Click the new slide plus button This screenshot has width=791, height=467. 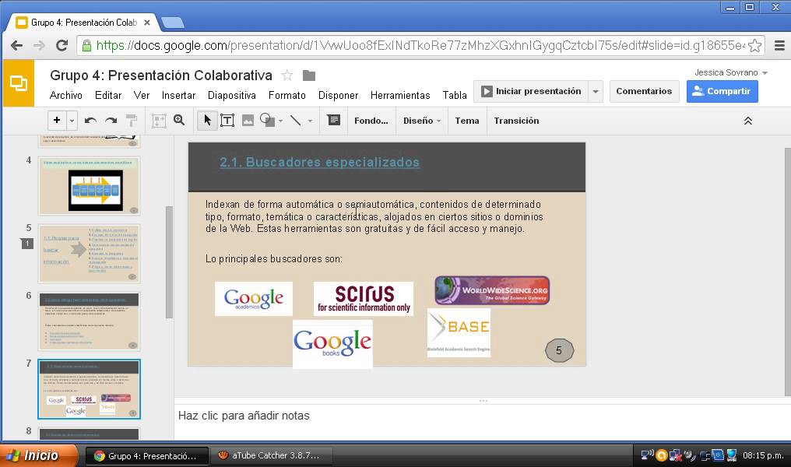pyautogui.click(x=57, y=121)
